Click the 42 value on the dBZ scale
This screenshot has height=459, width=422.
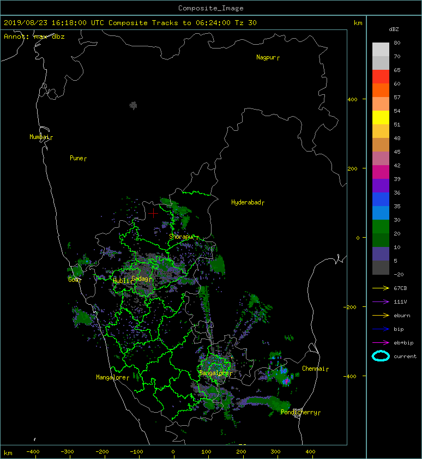pyautogui.click(x=397, y=165)
